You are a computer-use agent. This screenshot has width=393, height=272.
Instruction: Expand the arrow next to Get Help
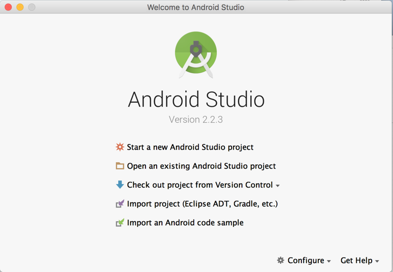pyautogui.click(x=377, y=262)
